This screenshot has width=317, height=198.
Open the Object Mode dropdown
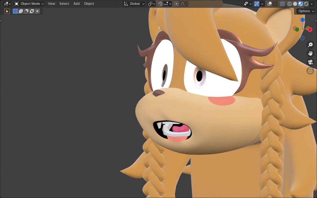pos(29,4)
